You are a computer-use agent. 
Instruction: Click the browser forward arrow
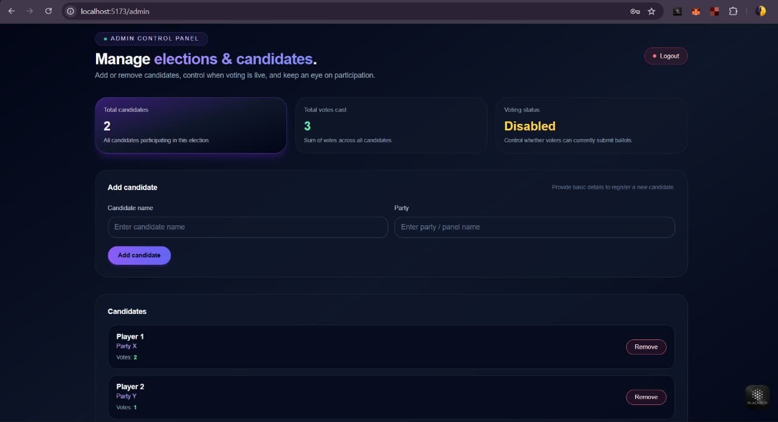tap(30, 11)
